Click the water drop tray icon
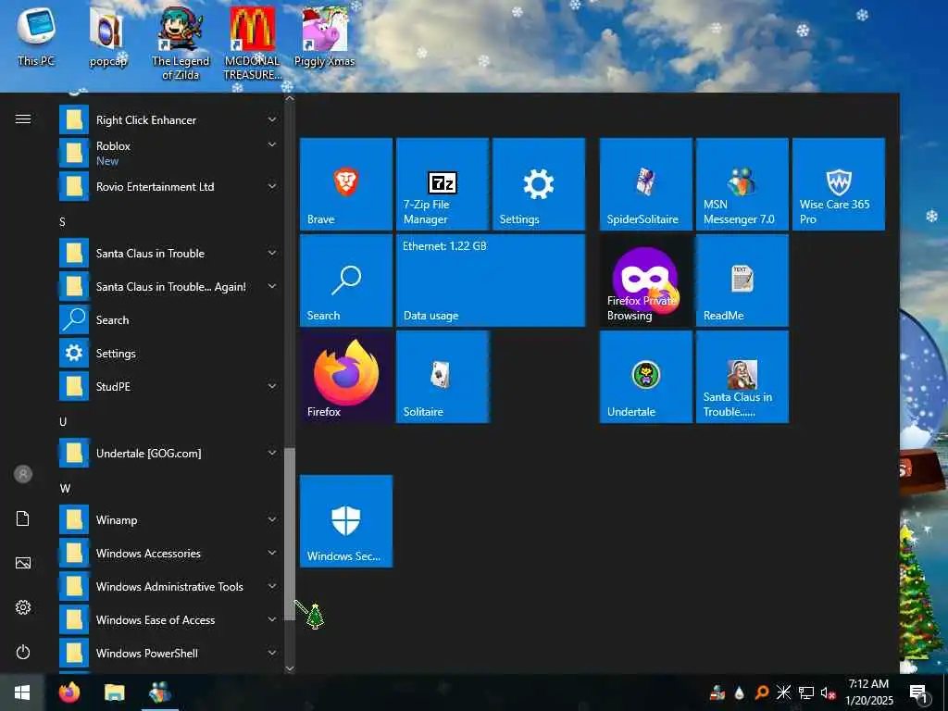Screen dimensions: 948x711 pyautogui.click(x=740, y=692)
